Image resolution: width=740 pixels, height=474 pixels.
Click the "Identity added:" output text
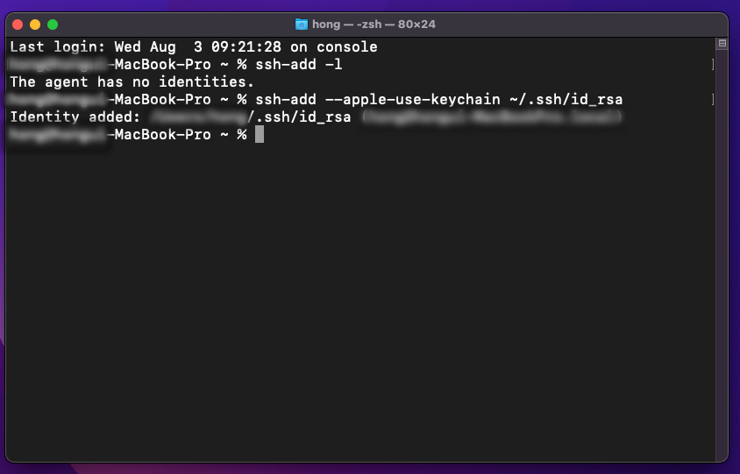75,117
